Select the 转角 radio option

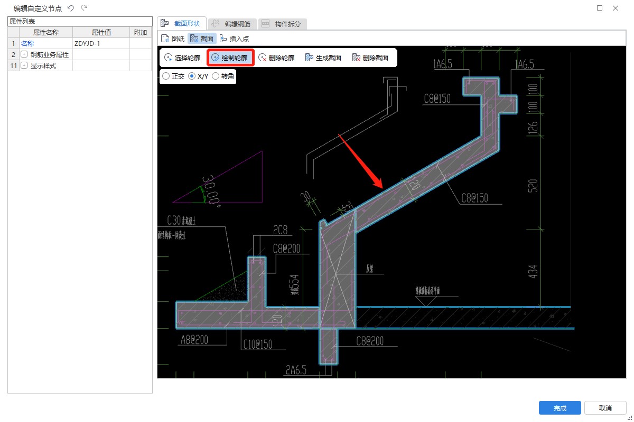click(223, 76)
